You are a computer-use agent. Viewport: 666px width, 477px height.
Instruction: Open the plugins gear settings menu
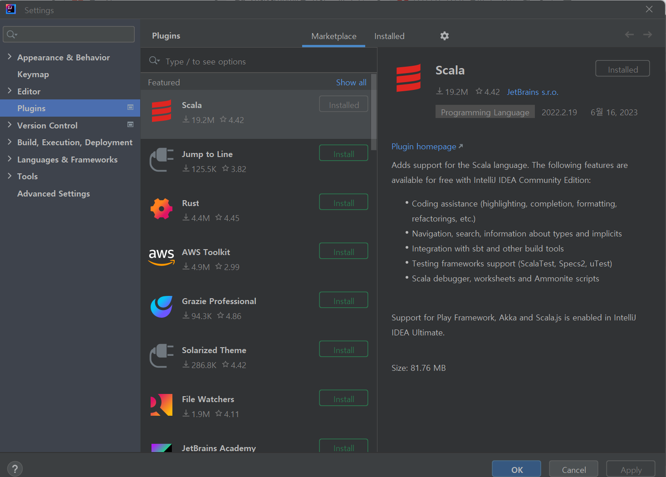tap(445, 36)
